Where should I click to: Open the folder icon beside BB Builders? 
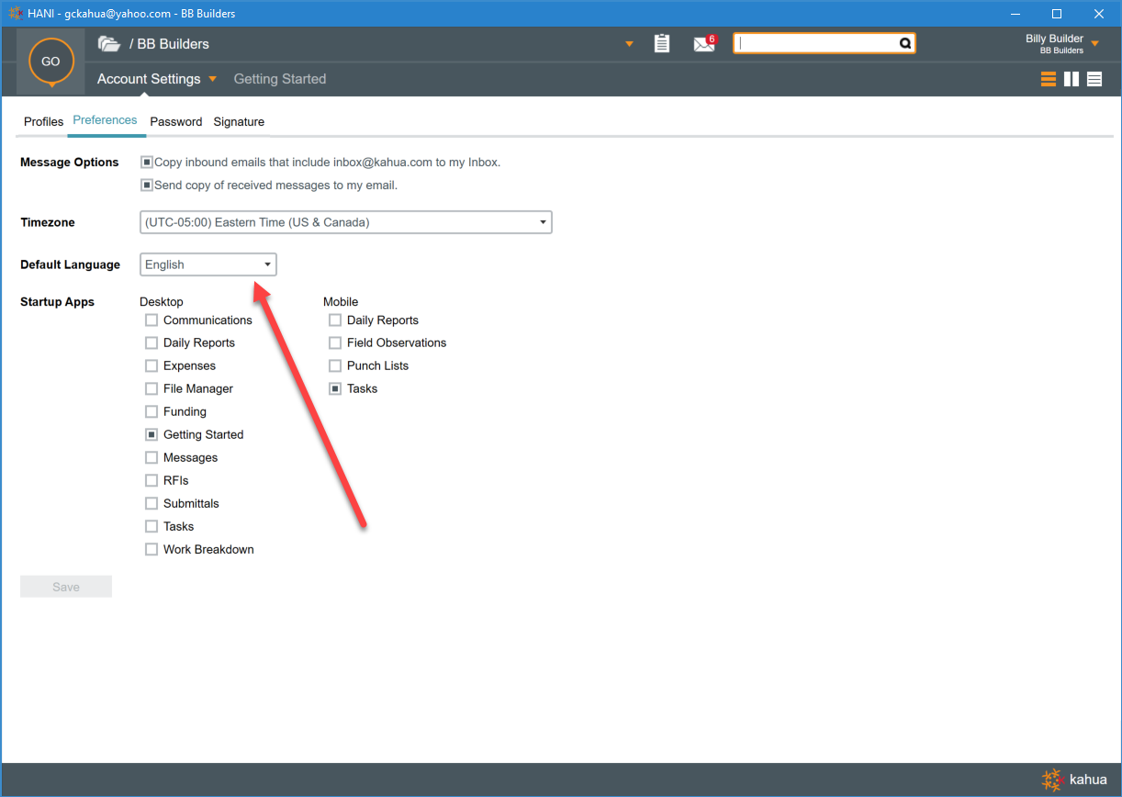pyautogui.click(x=109, y=44)
